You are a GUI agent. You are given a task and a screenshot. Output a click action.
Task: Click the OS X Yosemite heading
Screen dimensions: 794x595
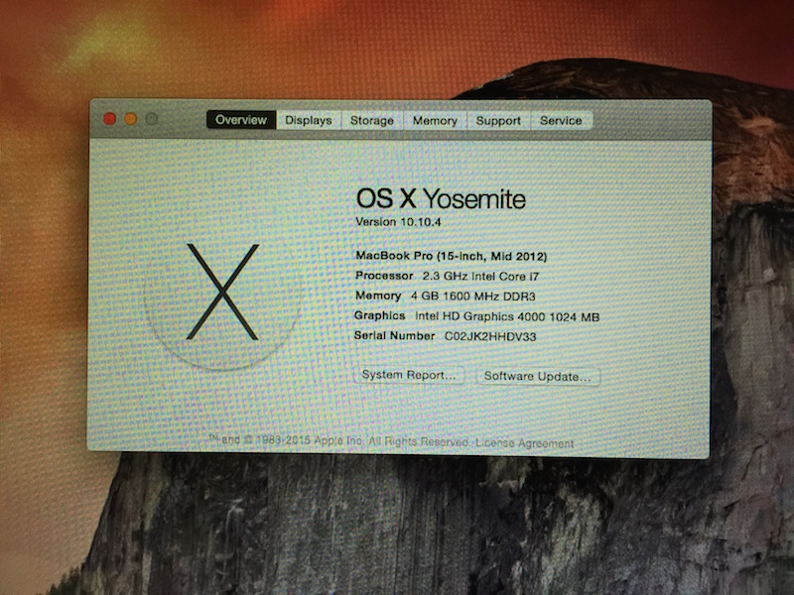tap(441, 198)
